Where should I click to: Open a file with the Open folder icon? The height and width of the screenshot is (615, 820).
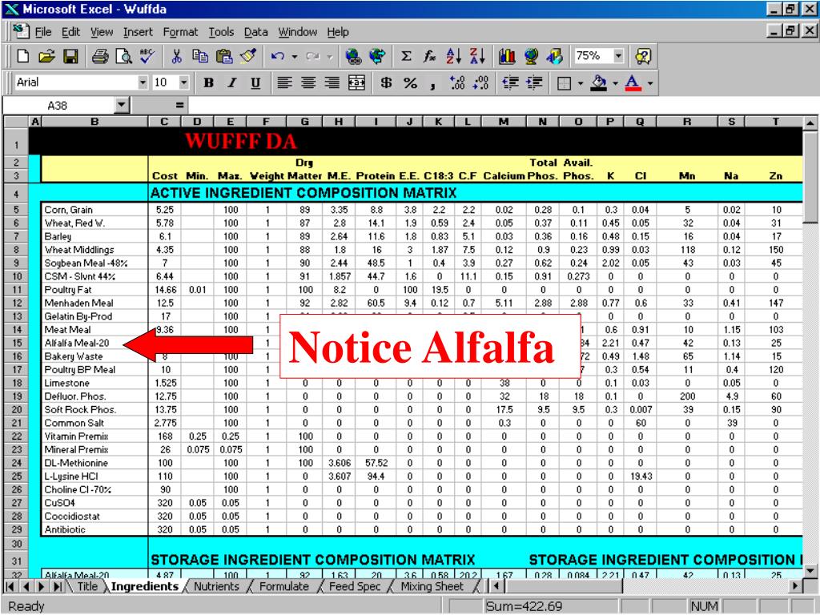[x=46, y=56]
